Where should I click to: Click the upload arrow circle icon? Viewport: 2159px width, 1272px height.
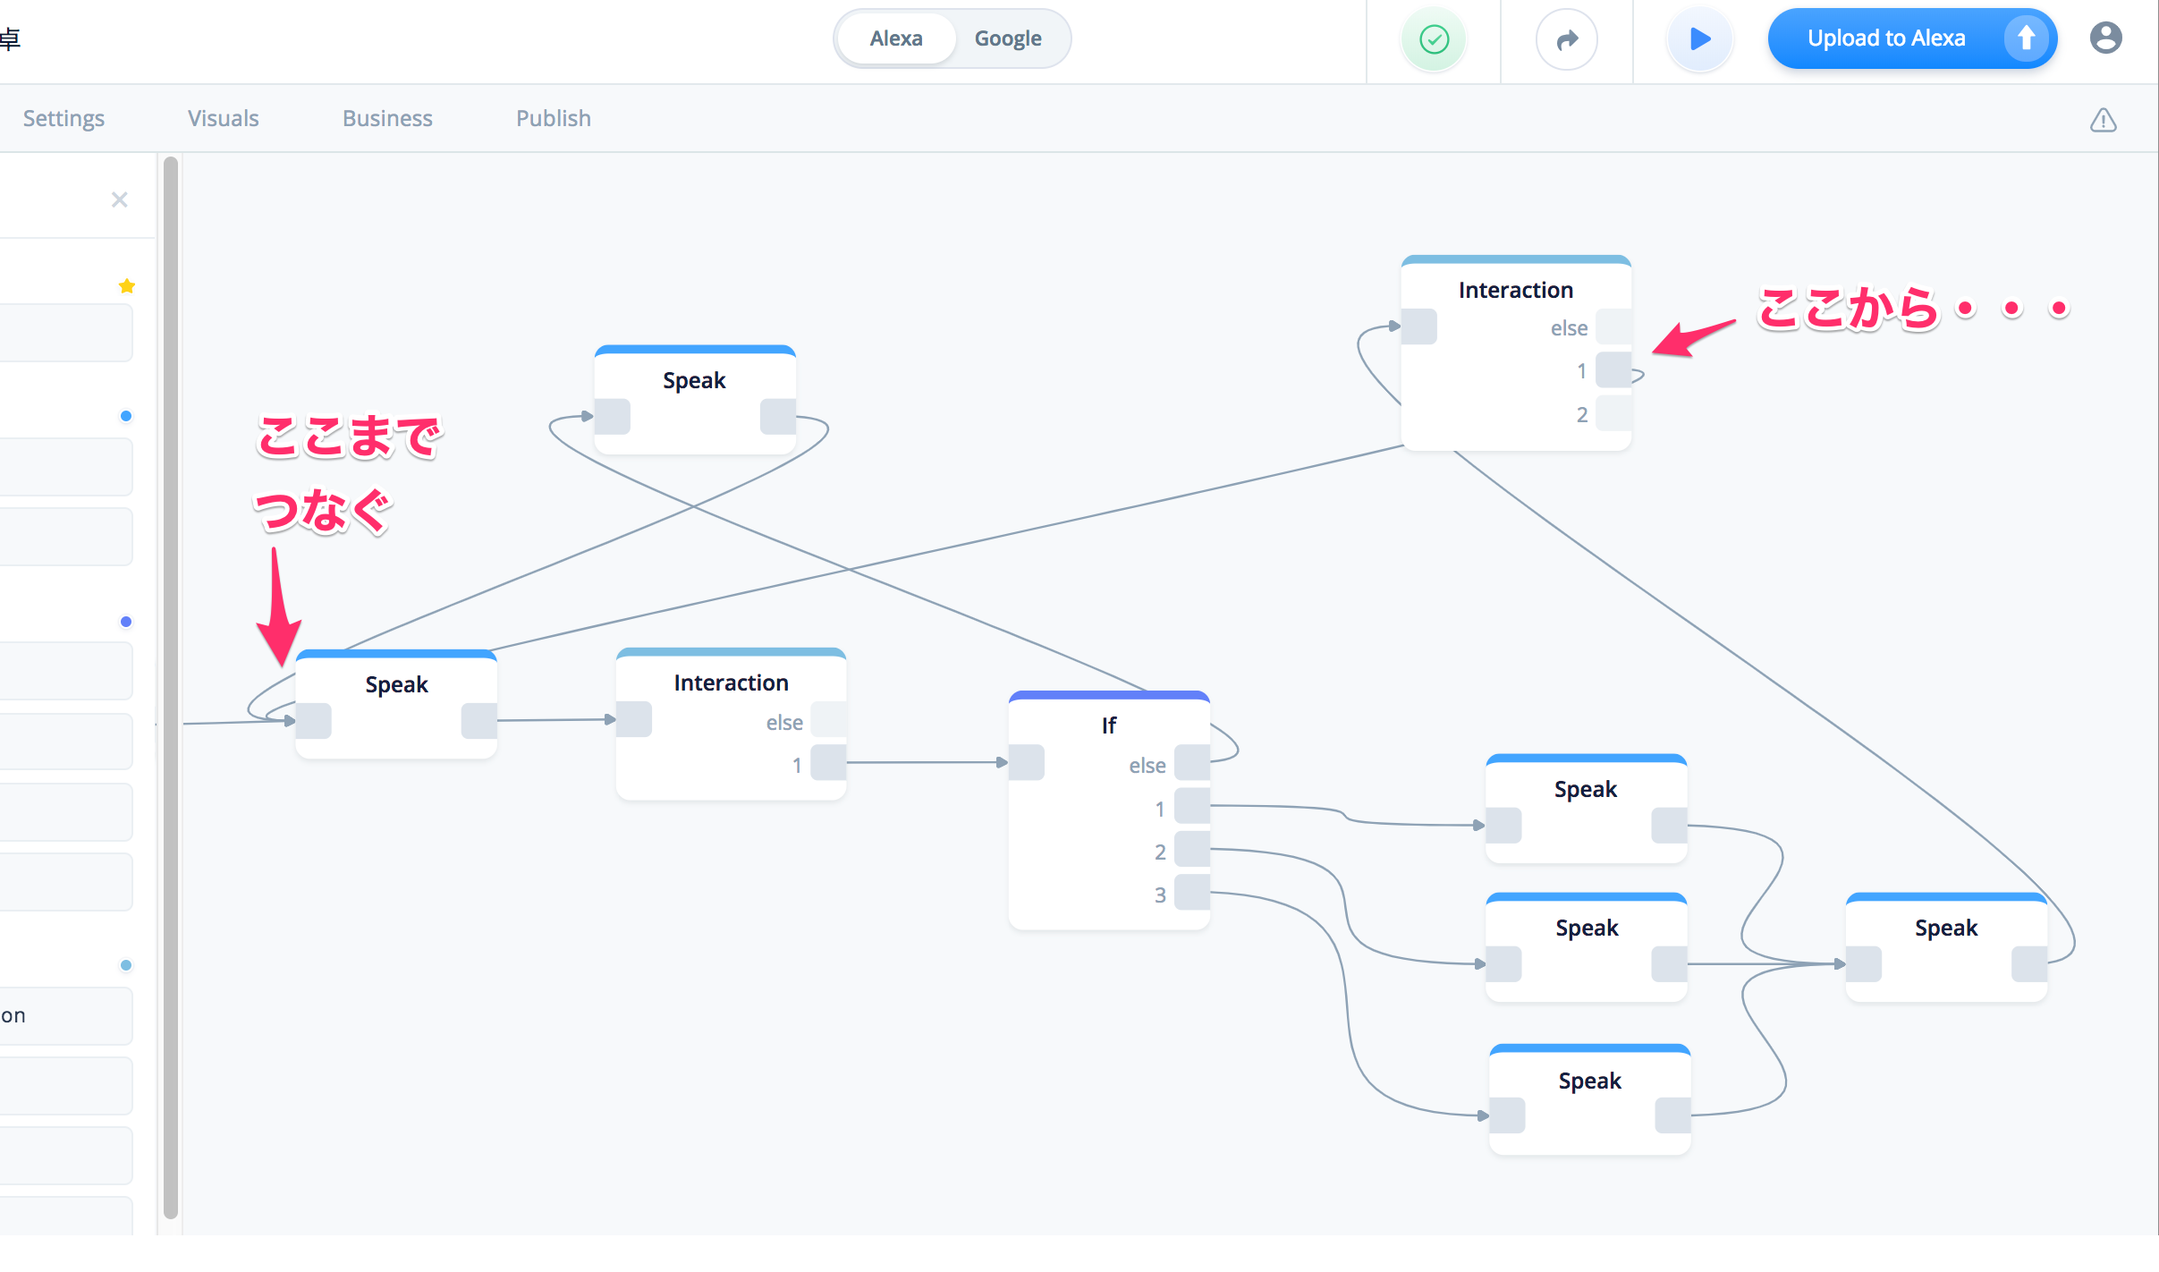[x=2026, y=38]
